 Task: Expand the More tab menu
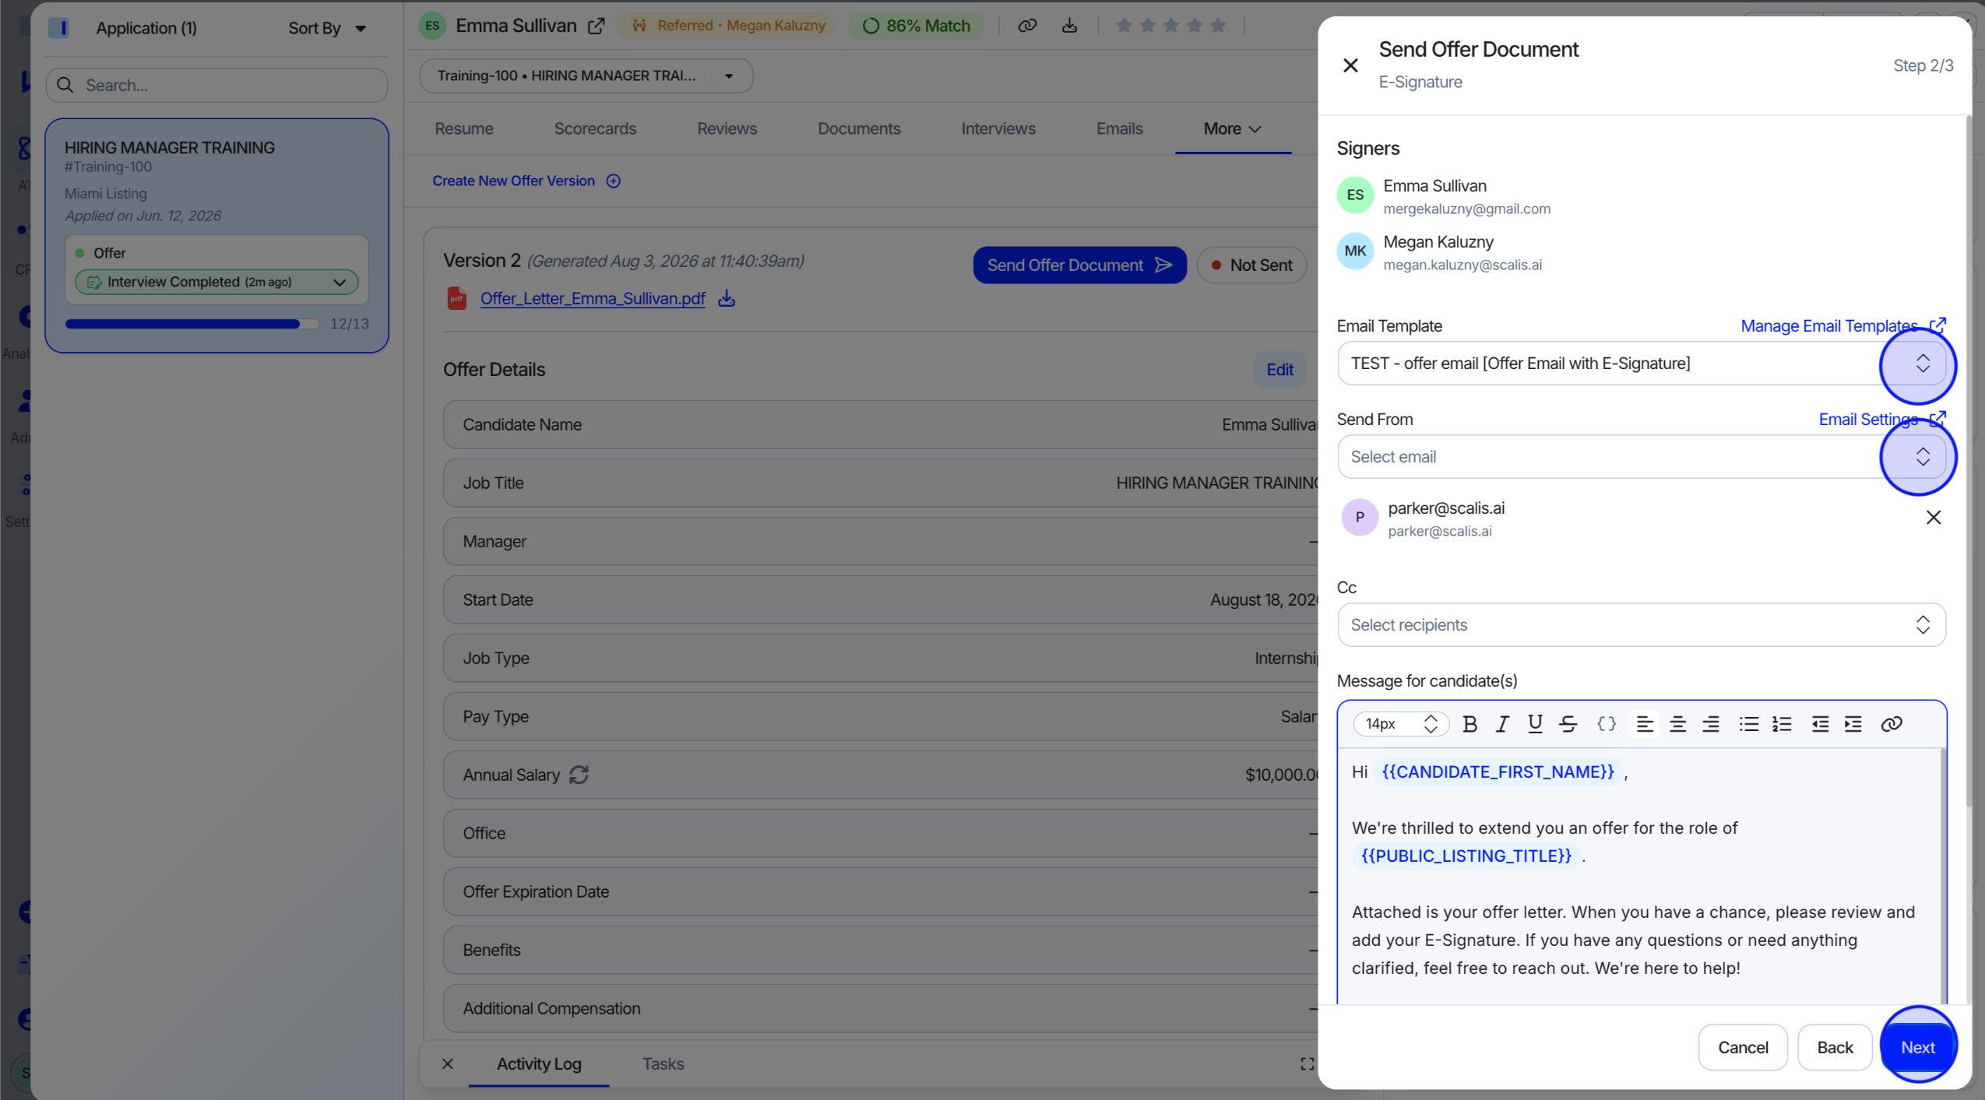pos(1232,128)
